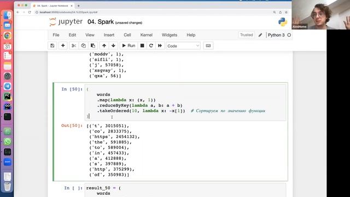The width and height of the screenshot is (350, 197).
Task: Open the Edit menu
Action: pos(72,35)
